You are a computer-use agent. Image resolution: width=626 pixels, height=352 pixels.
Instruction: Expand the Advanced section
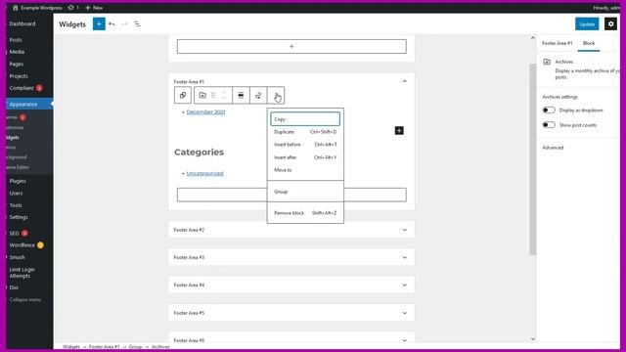pos(553,148)
